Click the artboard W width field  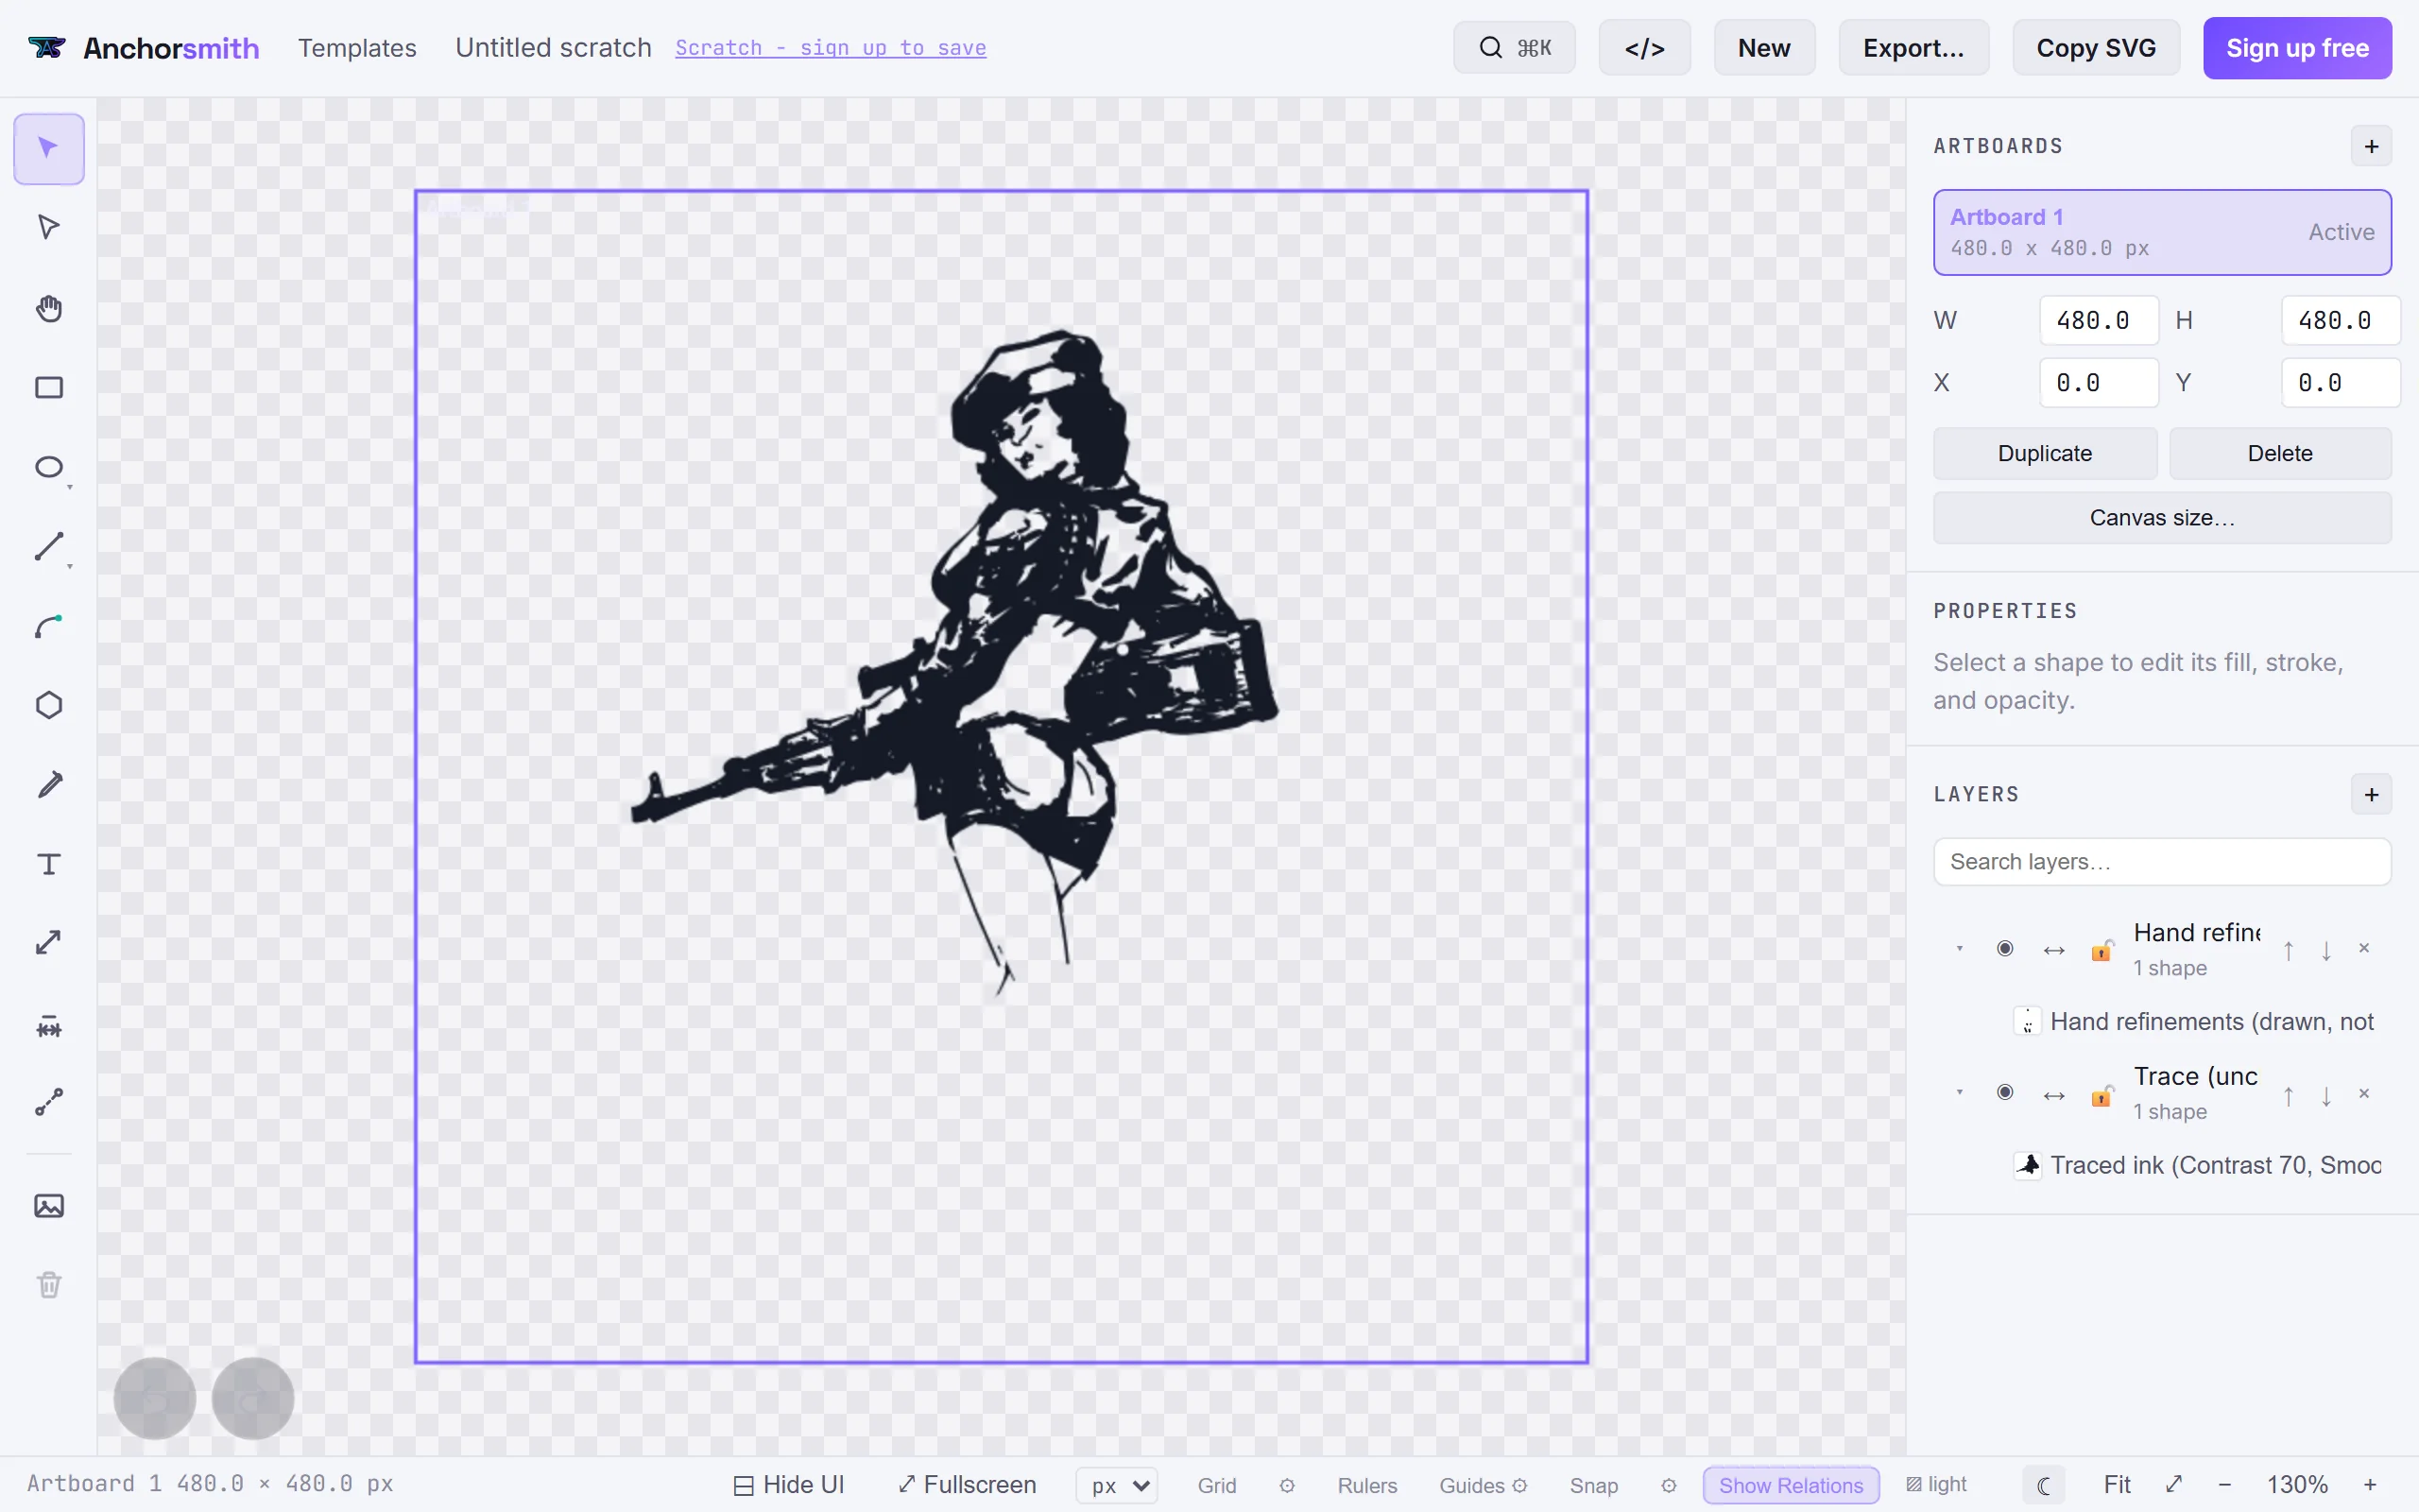[x=2098, y=321]
